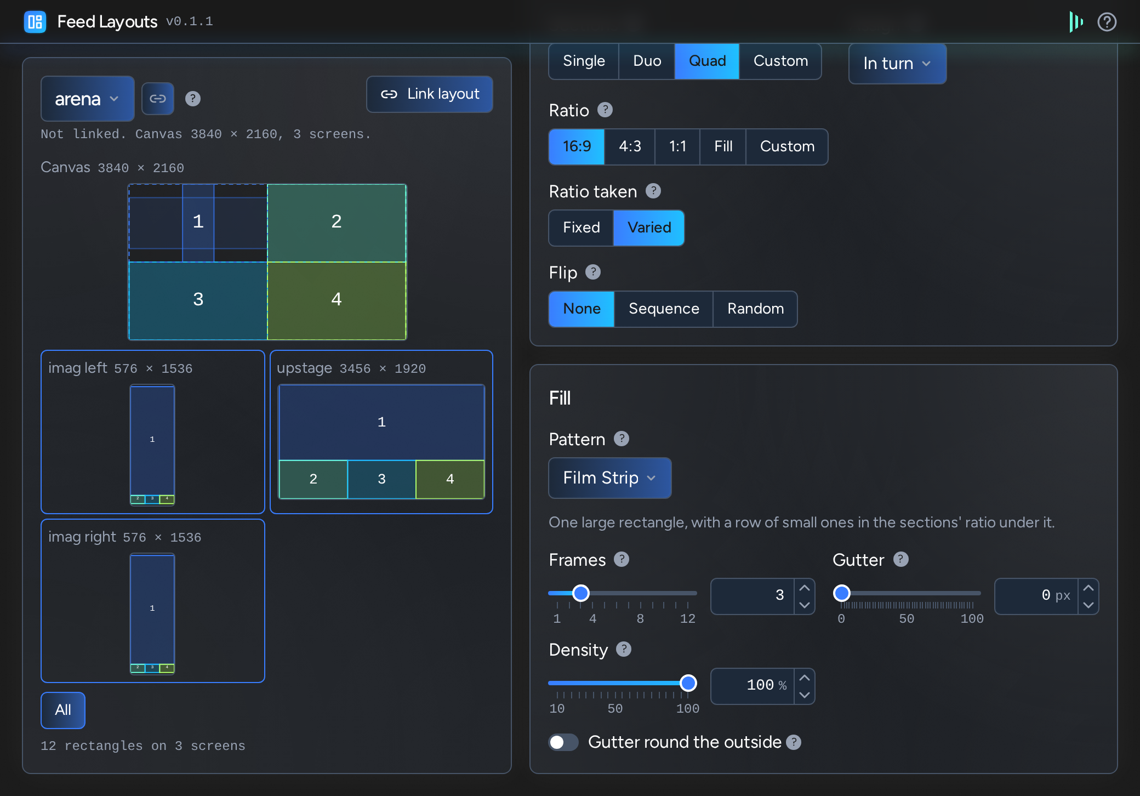Open the audio bars icon in header
This screenshot has width=1140, height=796.
1076,22
